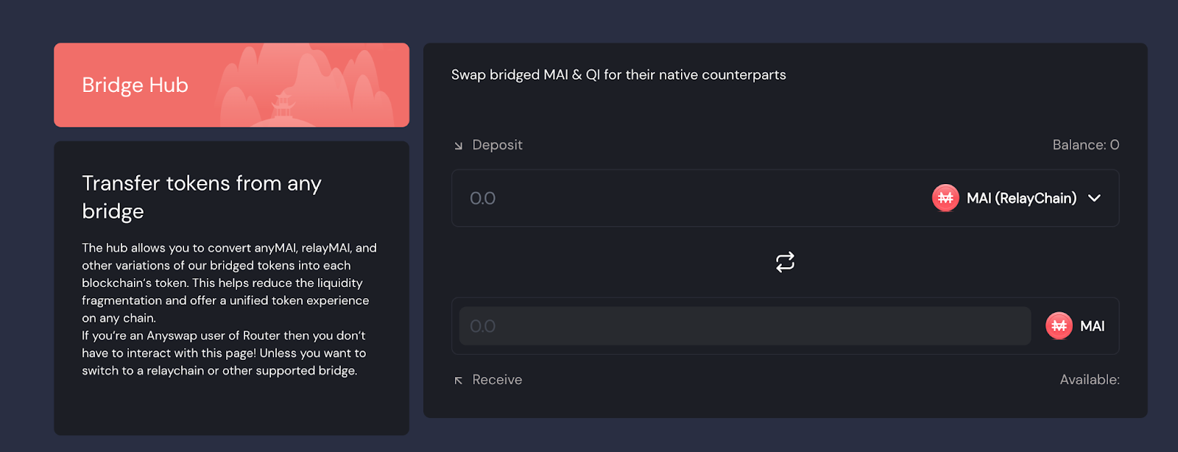1178x452 pixels.
Task: Click the paragraph about Anyswap users
Action: tap(223, 353)
